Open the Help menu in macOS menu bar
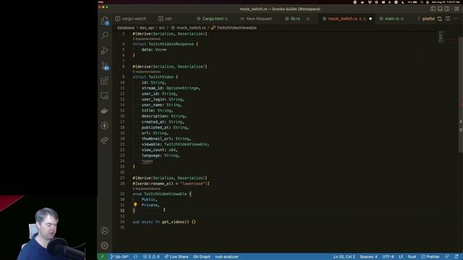The height and width of the screenshot is (260, 463). click(101, 2)
